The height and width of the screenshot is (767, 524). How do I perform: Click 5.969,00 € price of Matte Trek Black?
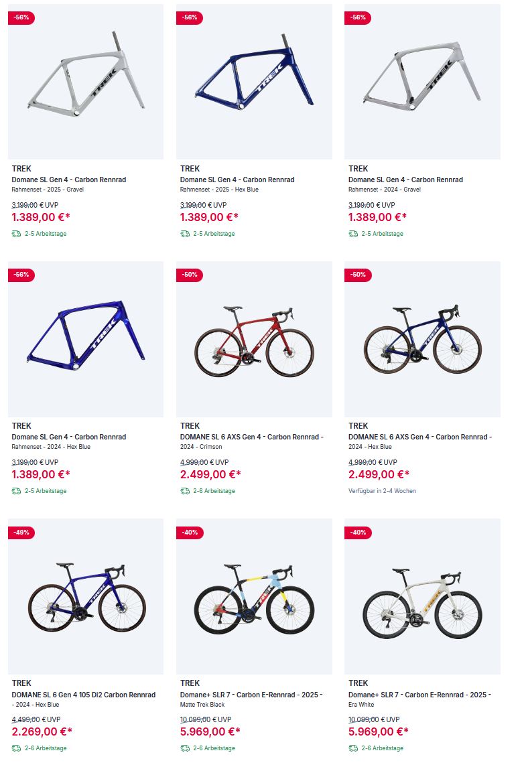(x=210, y=731)
